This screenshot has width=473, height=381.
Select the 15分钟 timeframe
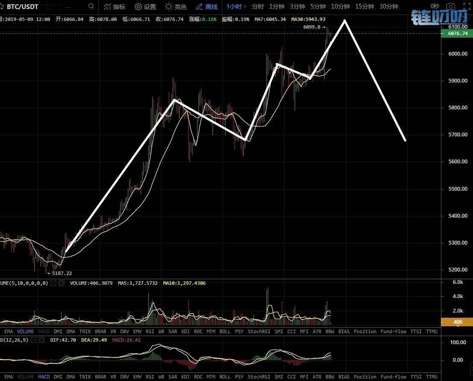pos(364,6)
